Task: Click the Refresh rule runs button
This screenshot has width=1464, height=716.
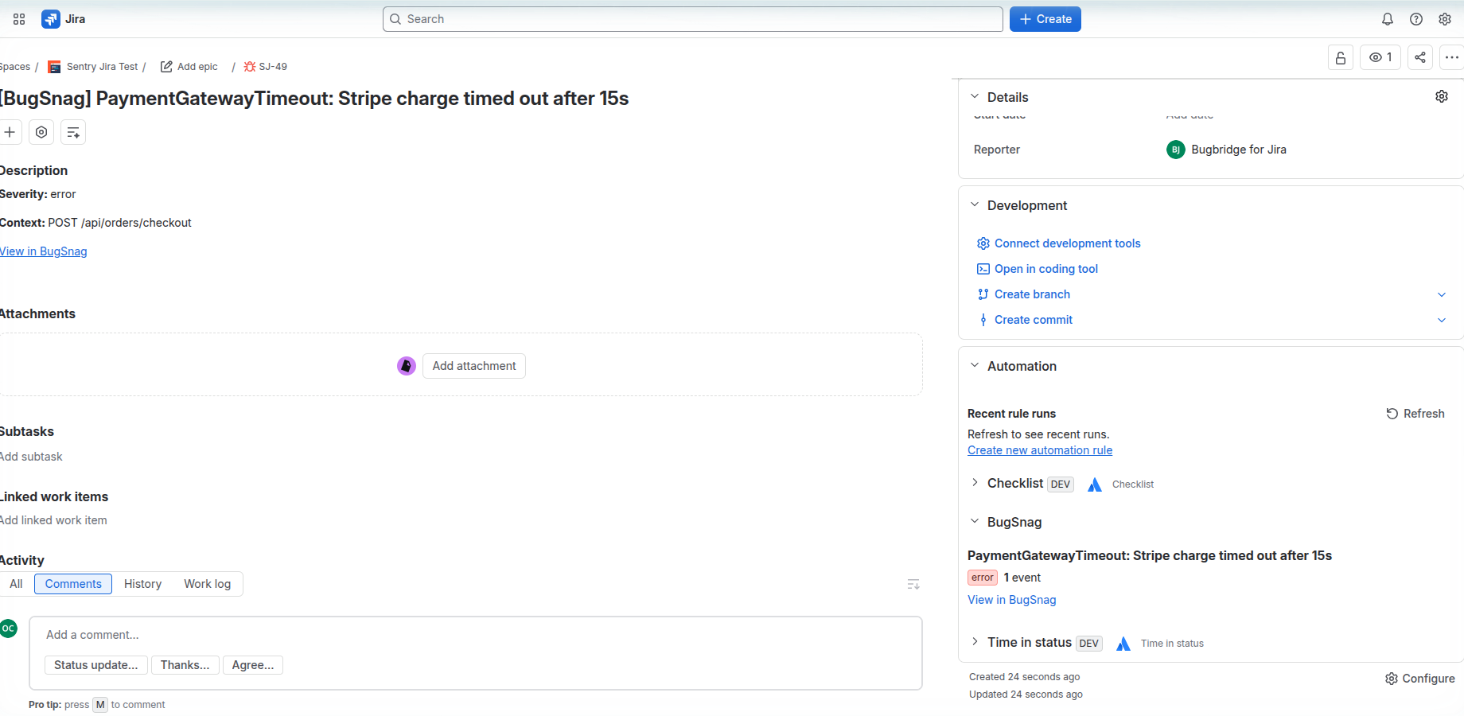Action: [1415, 414]
